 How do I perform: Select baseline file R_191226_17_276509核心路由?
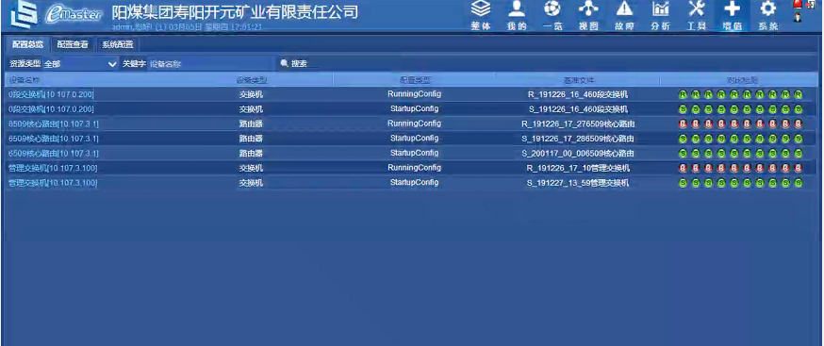[578, 124]
